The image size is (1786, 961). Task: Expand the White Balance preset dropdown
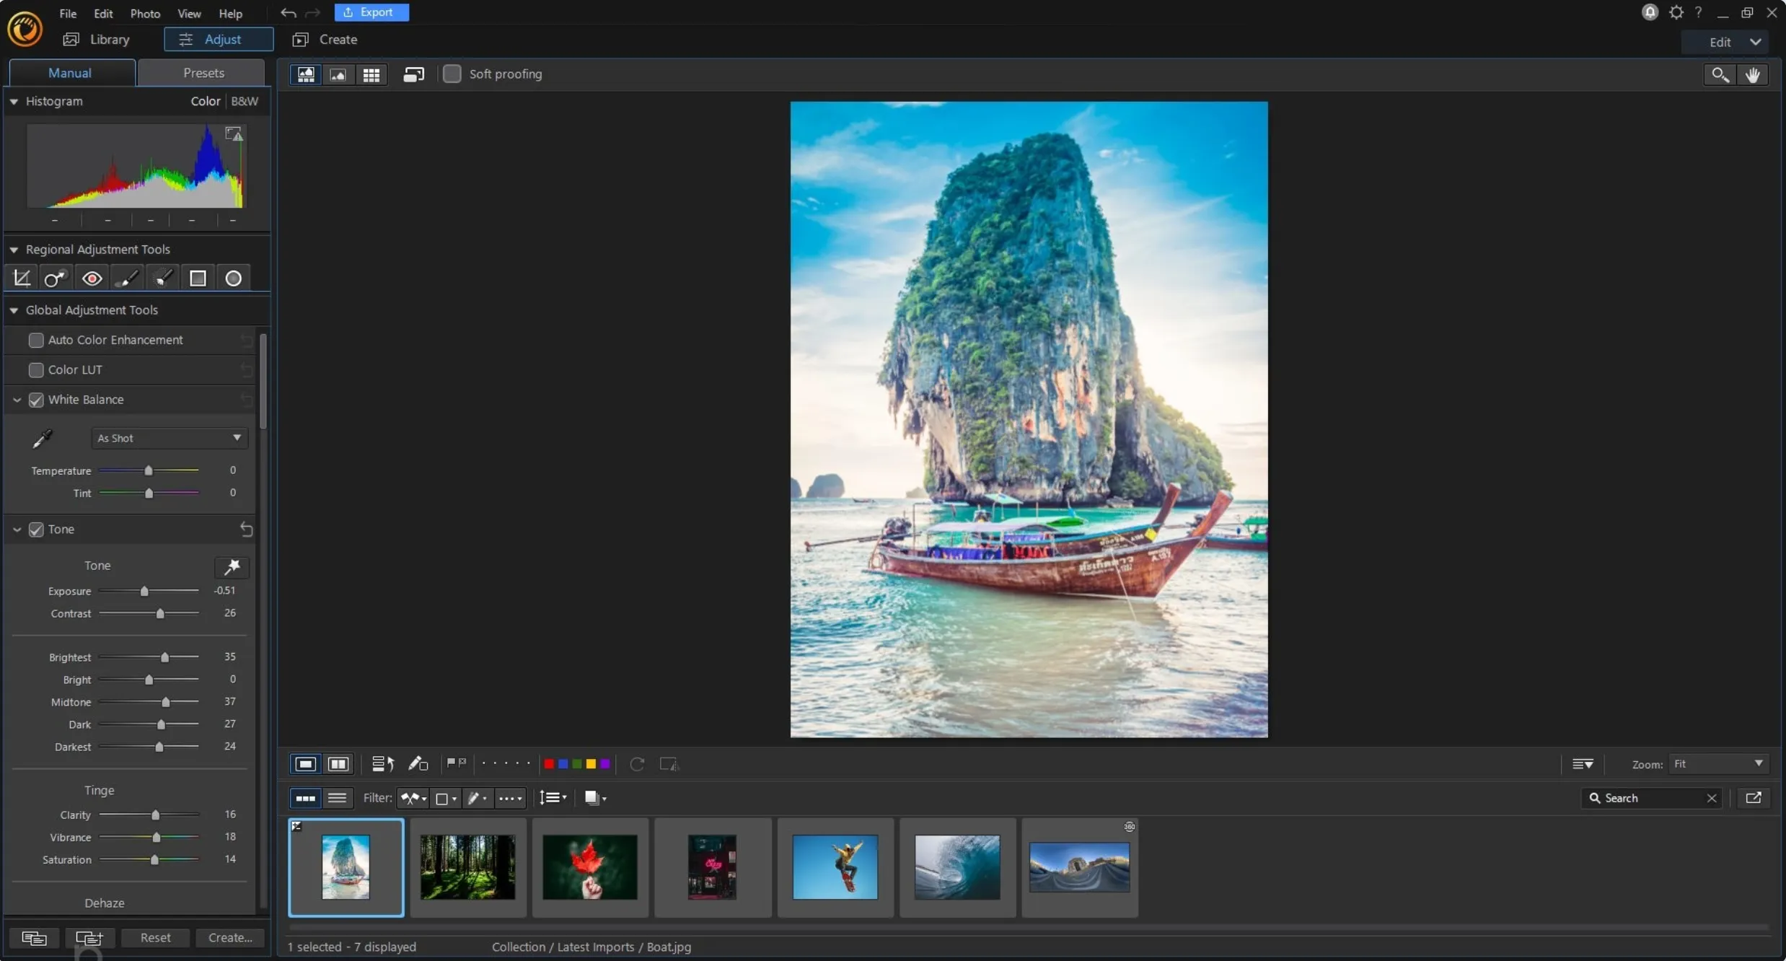(x=167, y=438)
